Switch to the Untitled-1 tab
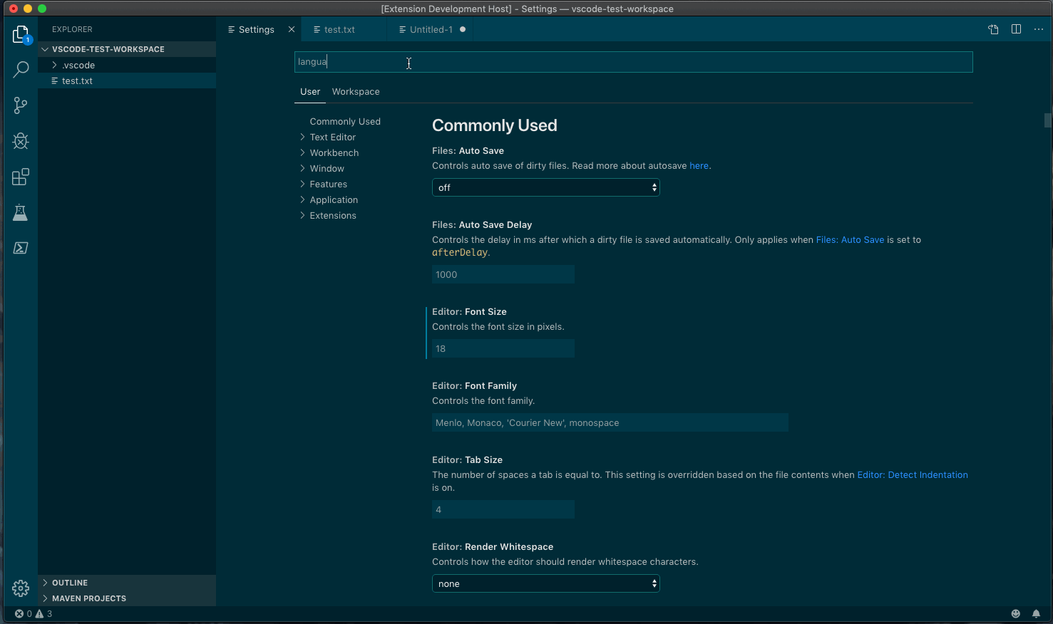1053x624 pixels. pyautogui.click(x=431, y=29)
